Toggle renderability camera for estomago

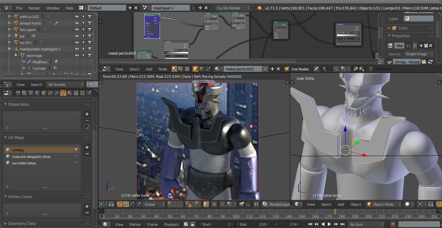pyautogui.click(x=90, y=55)
